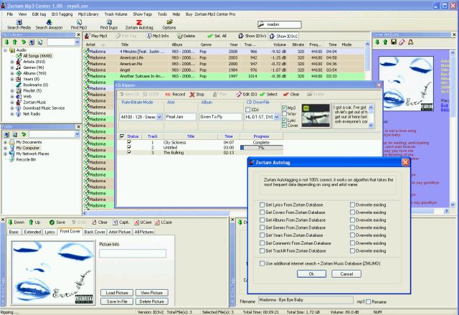The width and height of the screenshot is (459, 315).
Task: Click the Load Picture button
Action: click(x=116, y=293)
